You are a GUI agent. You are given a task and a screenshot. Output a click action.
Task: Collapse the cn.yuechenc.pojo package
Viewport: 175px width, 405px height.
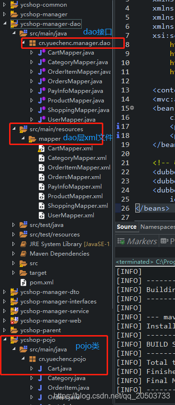pos(23,359)
